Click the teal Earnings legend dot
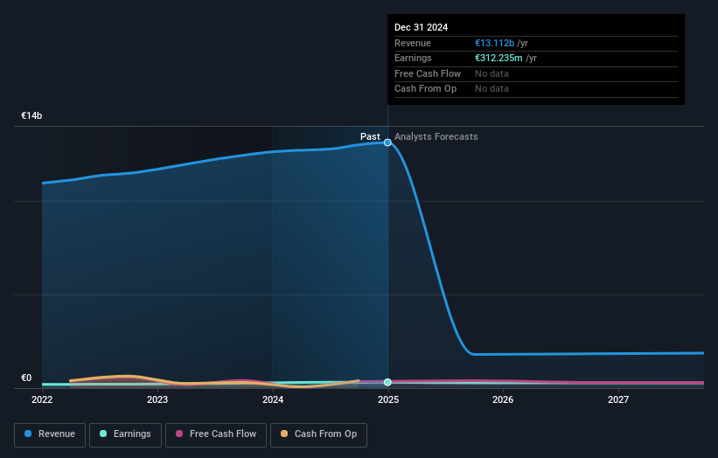 (103, 434)
